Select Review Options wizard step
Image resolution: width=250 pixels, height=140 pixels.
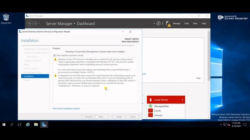point(31,68)
